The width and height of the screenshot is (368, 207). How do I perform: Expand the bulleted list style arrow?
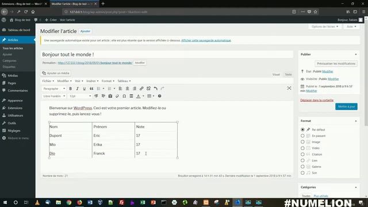[x=103, y=89]
